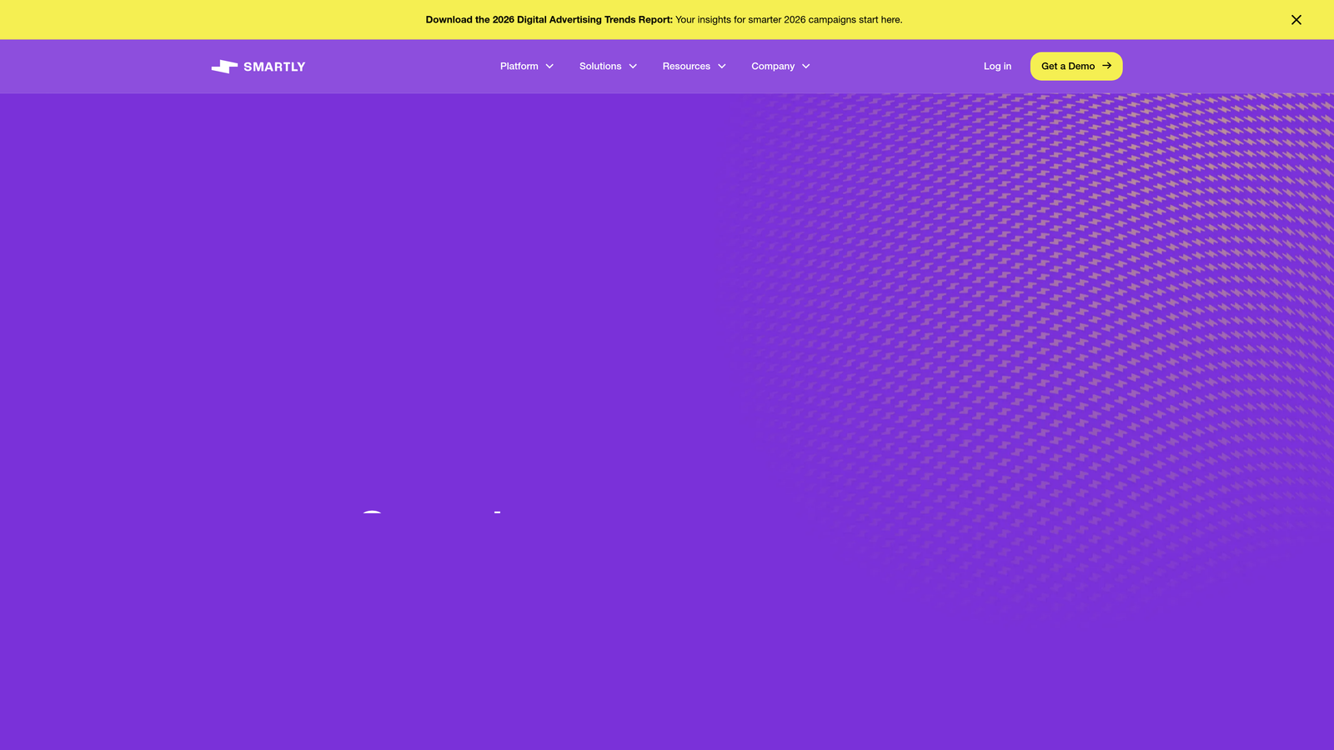
Task: Click the yellow announcement banner text
Action: click(x=664, y=19)
